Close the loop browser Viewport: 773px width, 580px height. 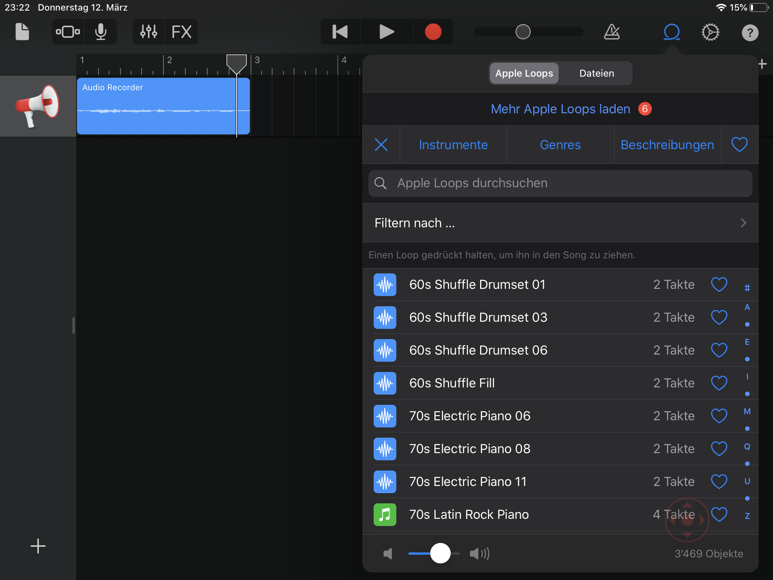click(671, 32)
